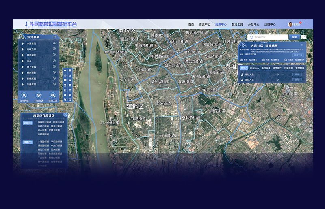The image size is (325, 209).
Task: Open the 行政分区 icon
Action: click(39, 95)
